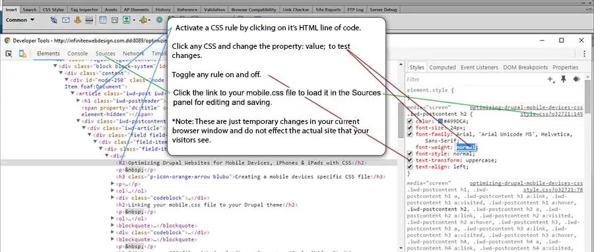Toggle the device mode phone icon

click(x=22, y=53)
